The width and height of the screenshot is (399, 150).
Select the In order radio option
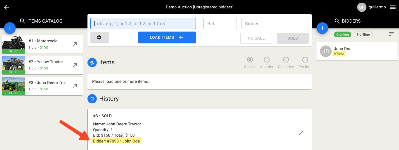tap(266, 60)
